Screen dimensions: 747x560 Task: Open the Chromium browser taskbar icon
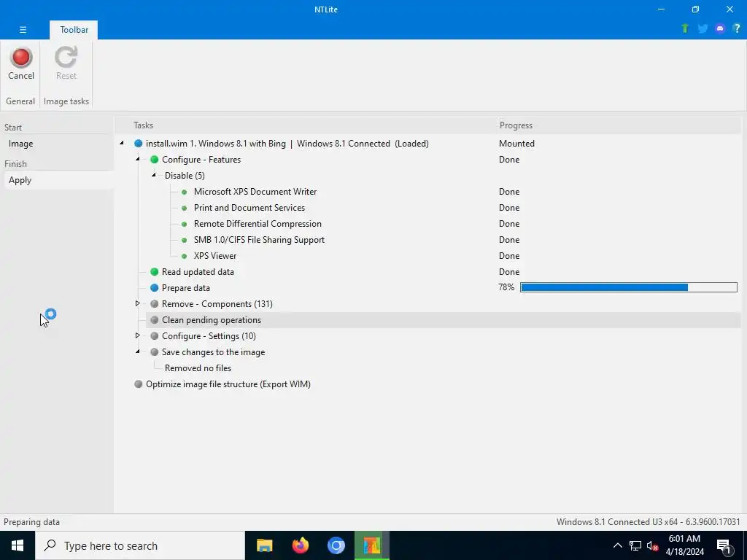click(x=336, y=545)
